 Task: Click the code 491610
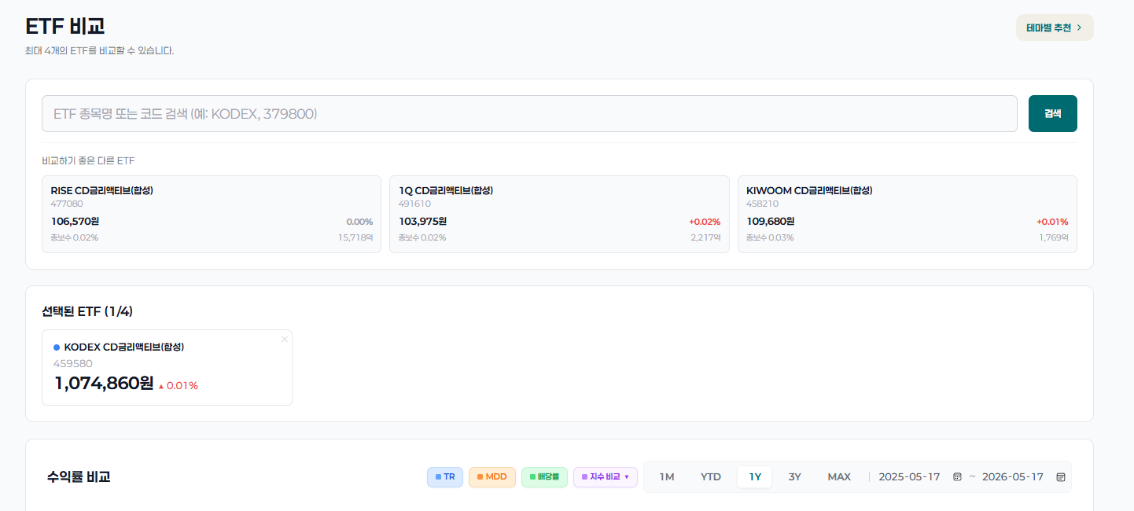coord(414,204)
